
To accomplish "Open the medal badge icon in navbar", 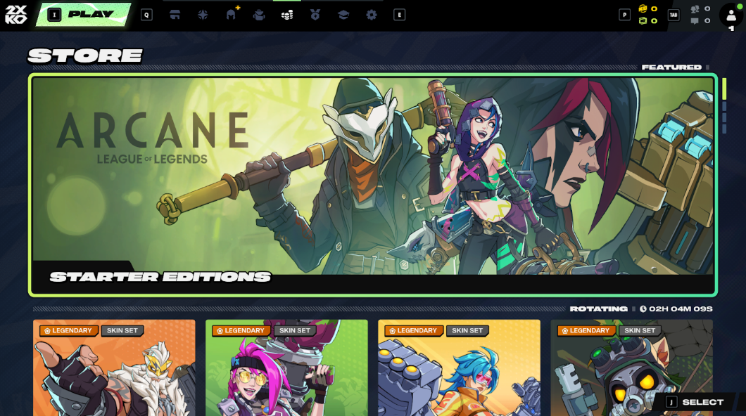I will (315, 15).
